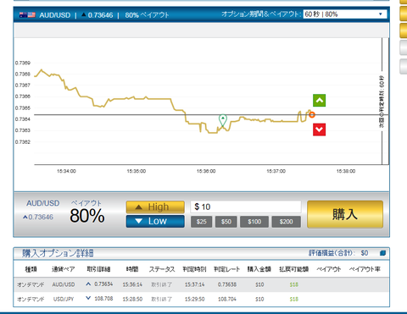The width and height of the screenshot is (407, 314).
Task: Click the green up arrow on chart
Action: (x=319, y=101)
